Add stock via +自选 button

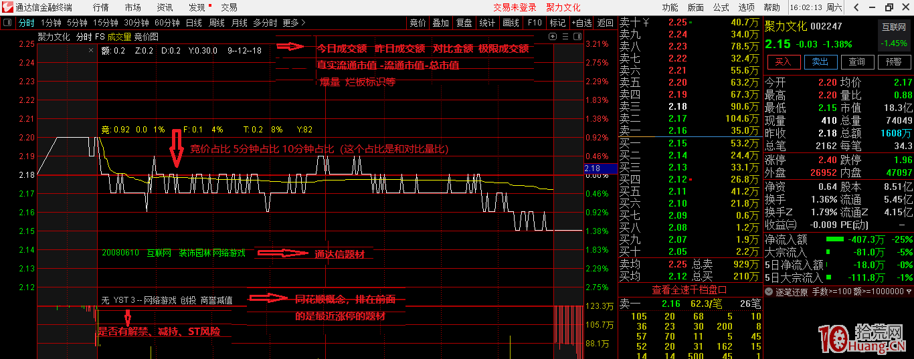coord(581,23)
